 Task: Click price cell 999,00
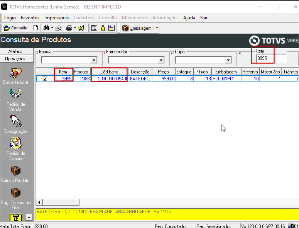[164, 79]
